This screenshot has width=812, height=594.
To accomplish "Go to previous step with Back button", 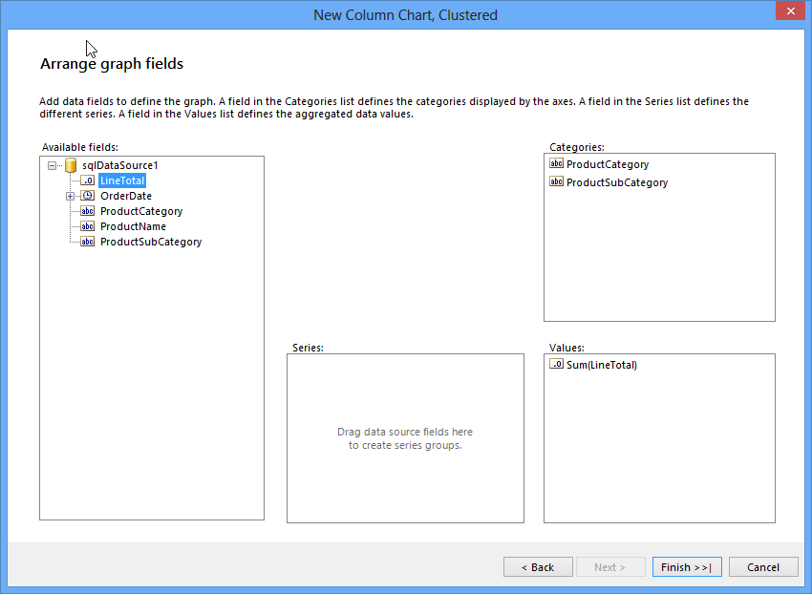I will click(x=538, y=567).
